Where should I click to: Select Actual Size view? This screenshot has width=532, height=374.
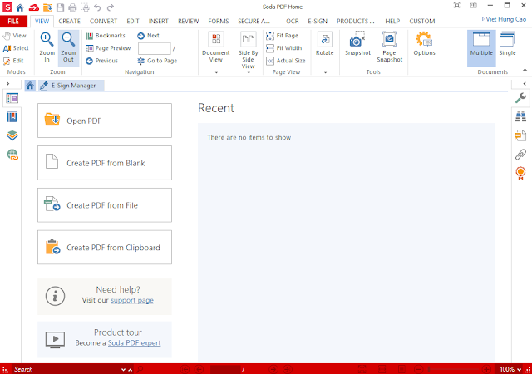point(286,61)
